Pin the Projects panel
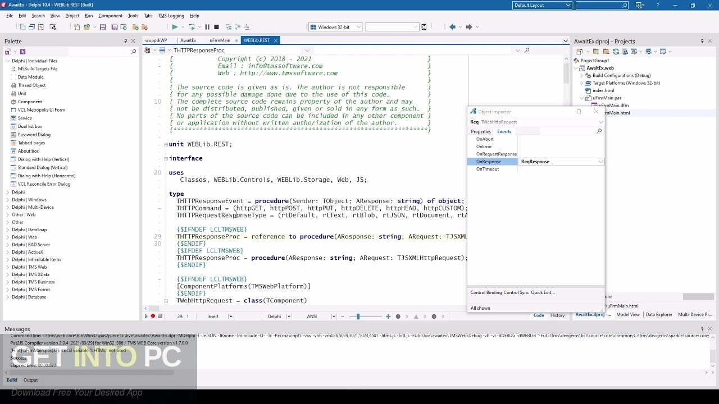The height and width of the screenshot is (404, 719). [x=702, y=41]
